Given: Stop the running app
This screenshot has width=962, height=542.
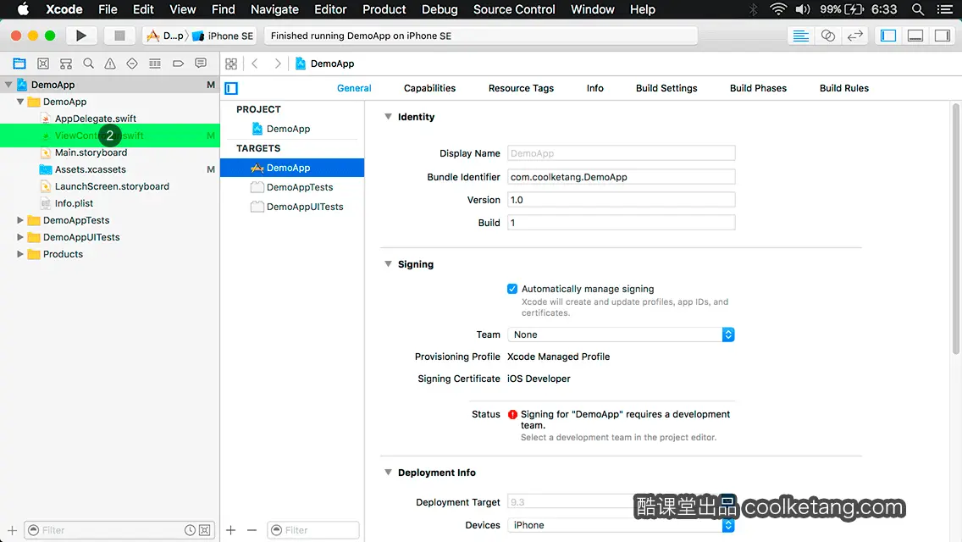Looking at the screenshot, I should pos(119,36).
